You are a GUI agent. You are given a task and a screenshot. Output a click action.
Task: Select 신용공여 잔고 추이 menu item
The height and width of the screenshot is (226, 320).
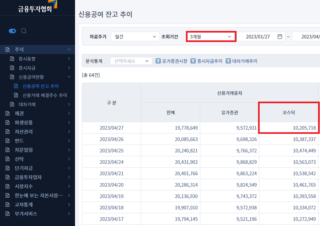pos(41,86)
